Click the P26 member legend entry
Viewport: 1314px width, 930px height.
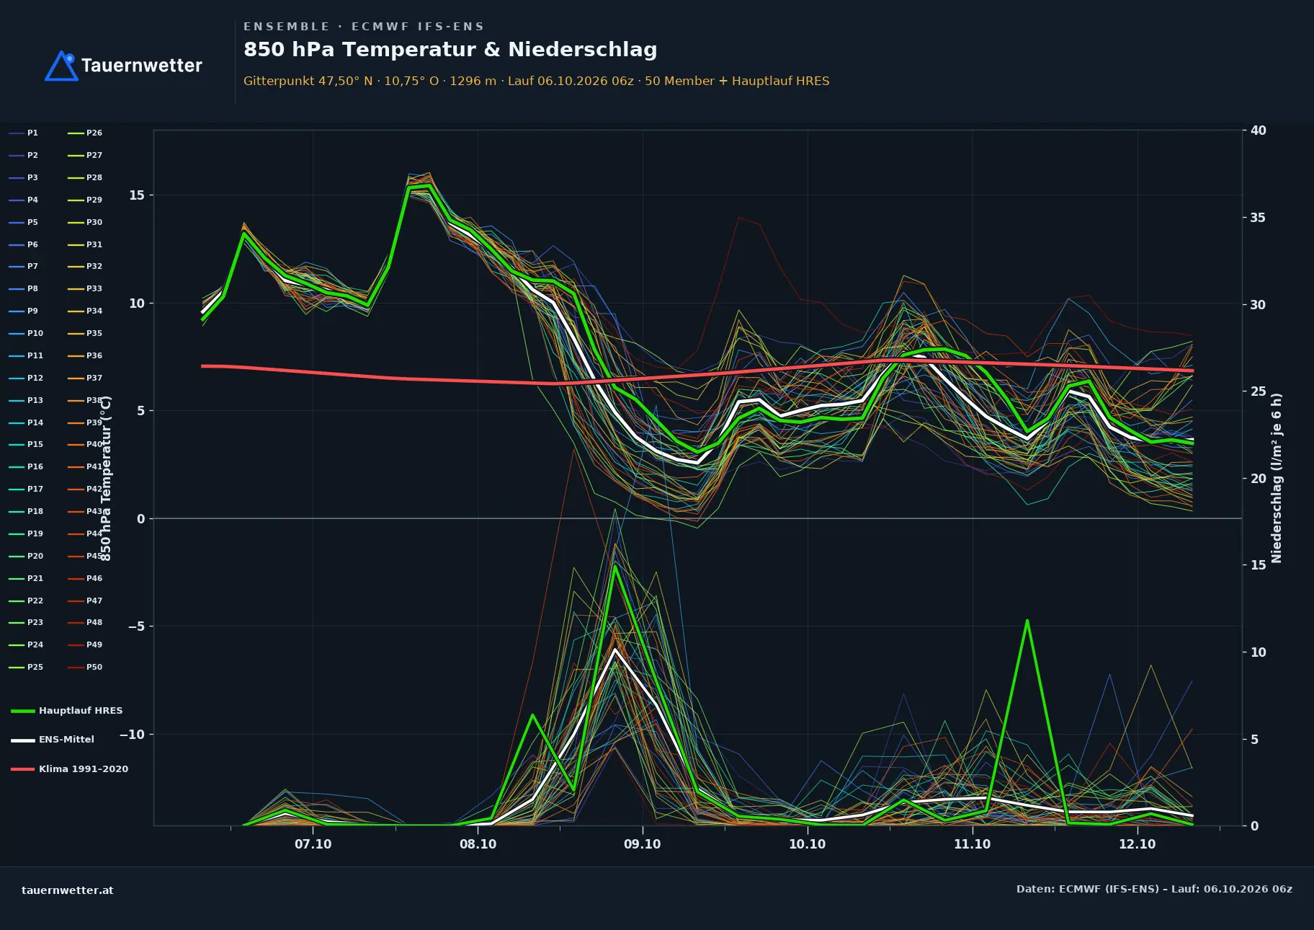pyautogui.click(x=85, y=133)
